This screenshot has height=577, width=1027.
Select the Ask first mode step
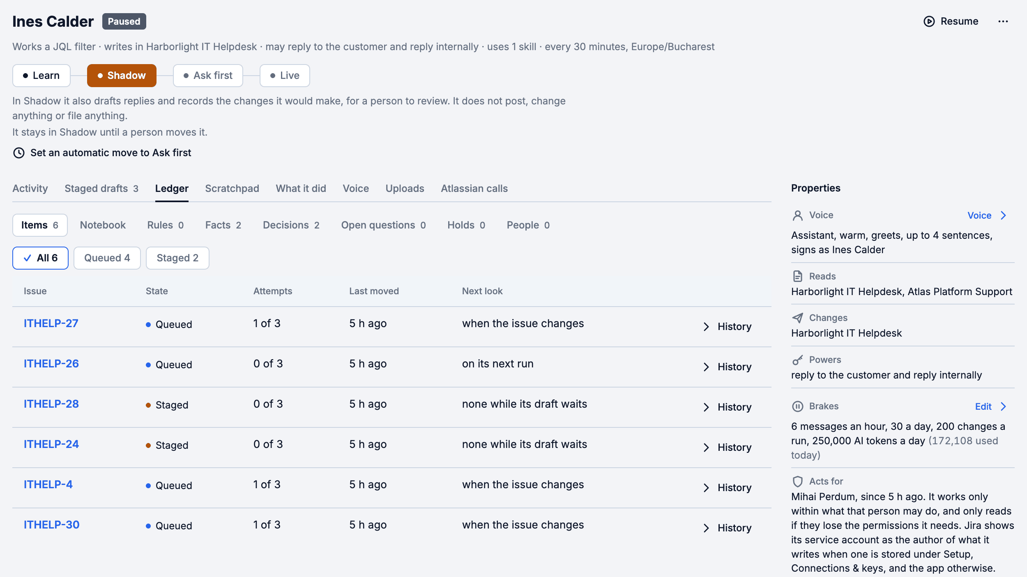tap(208, 76)
